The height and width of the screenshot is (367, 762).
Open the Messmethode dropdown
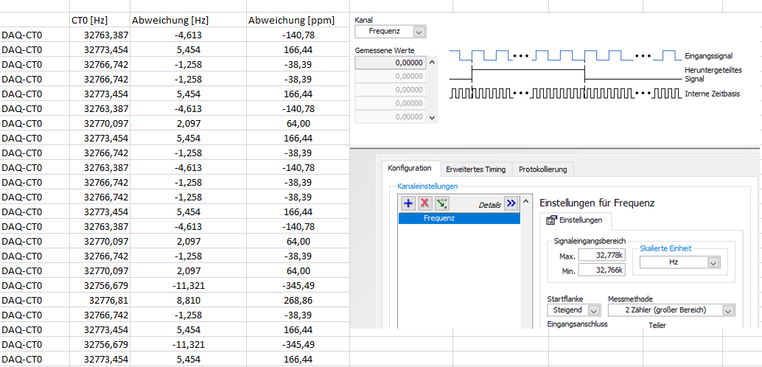tap(728, 310)
